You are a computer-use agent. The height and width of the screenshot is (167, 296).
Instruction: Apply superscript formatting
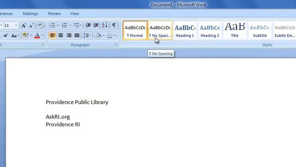coord(6,35)
